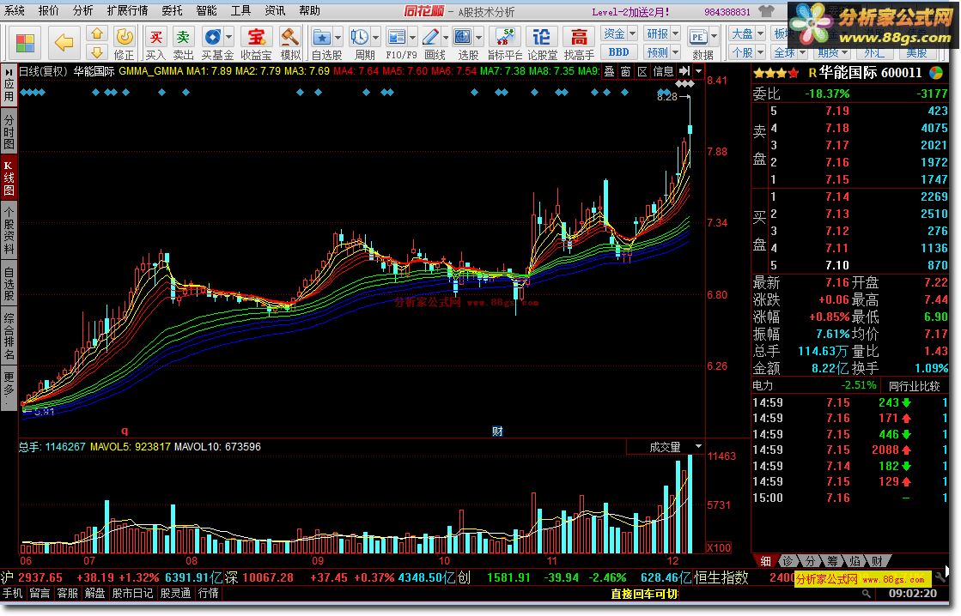
Task: Select the 画线 pencil drawing tool
Action: coord(430,38)
